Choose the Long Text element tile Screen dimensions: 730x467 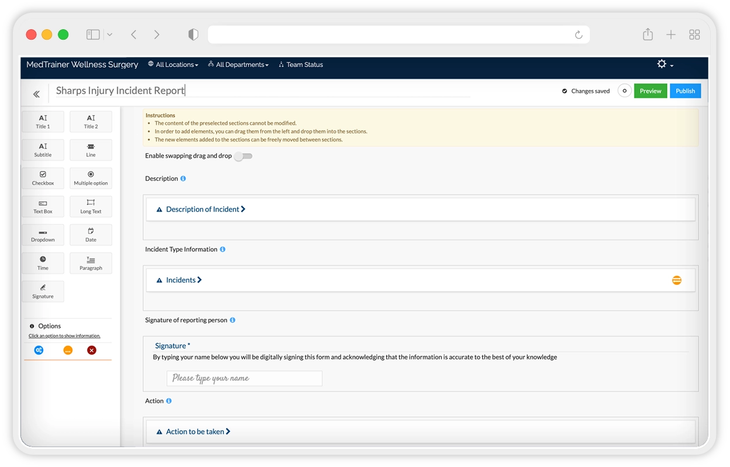pyautogui.click(x=91, y=207)
